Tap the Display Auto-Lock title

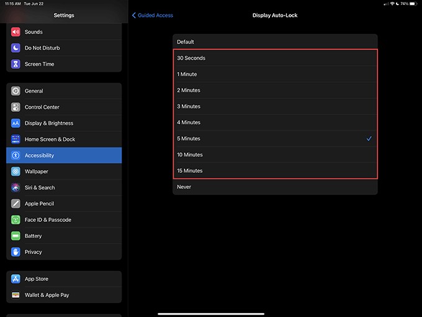tap(275, 16)
